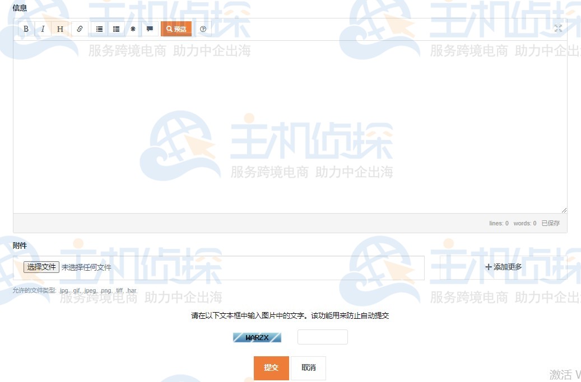This screenshot has height=382, width=581.
Task: Apply italic formatting in the editor
Action: [43, 29]
